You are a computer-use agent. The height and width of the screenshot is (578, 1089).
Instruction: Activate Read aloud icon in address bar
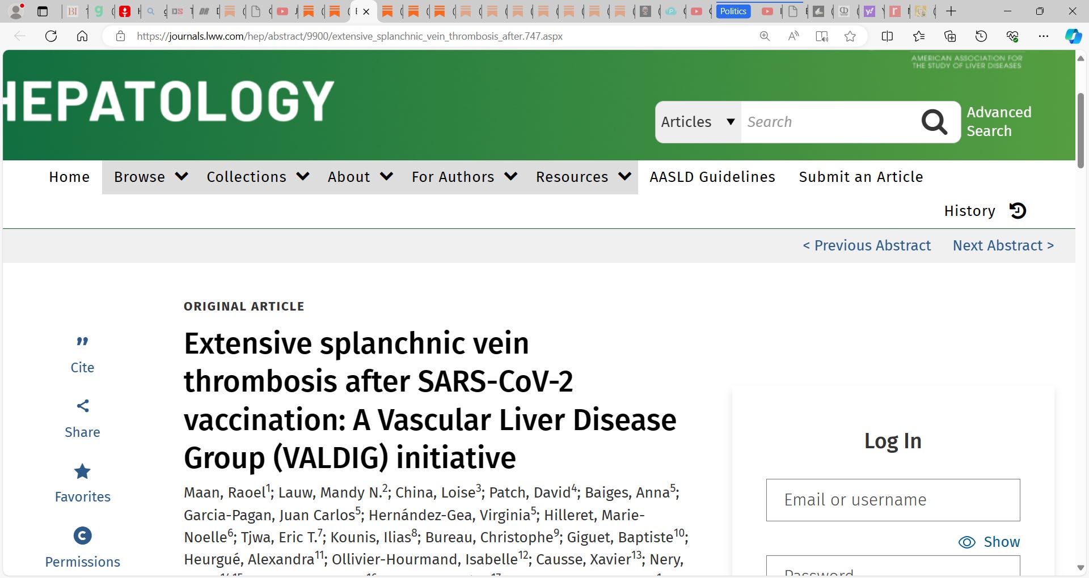pos(793,36)
